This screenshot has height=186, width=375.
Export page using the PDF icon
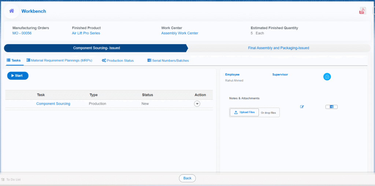point(362,11)
